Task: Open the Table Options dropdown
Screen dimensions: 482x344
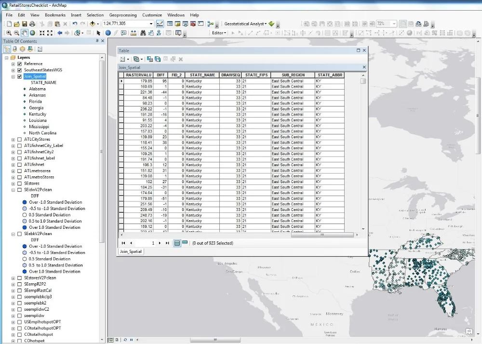Action: [124, 59]
